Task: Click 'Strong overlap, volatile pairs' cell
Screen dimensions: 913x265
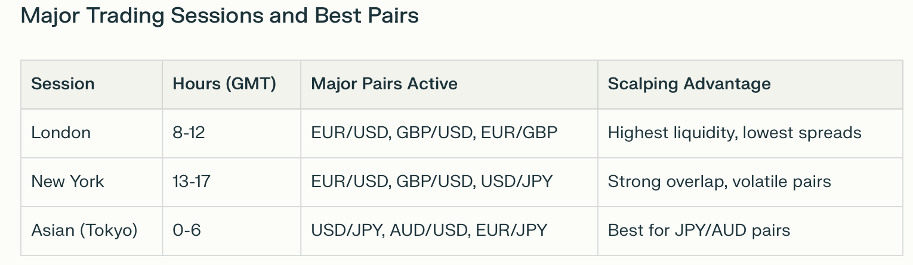Action: 719,181
